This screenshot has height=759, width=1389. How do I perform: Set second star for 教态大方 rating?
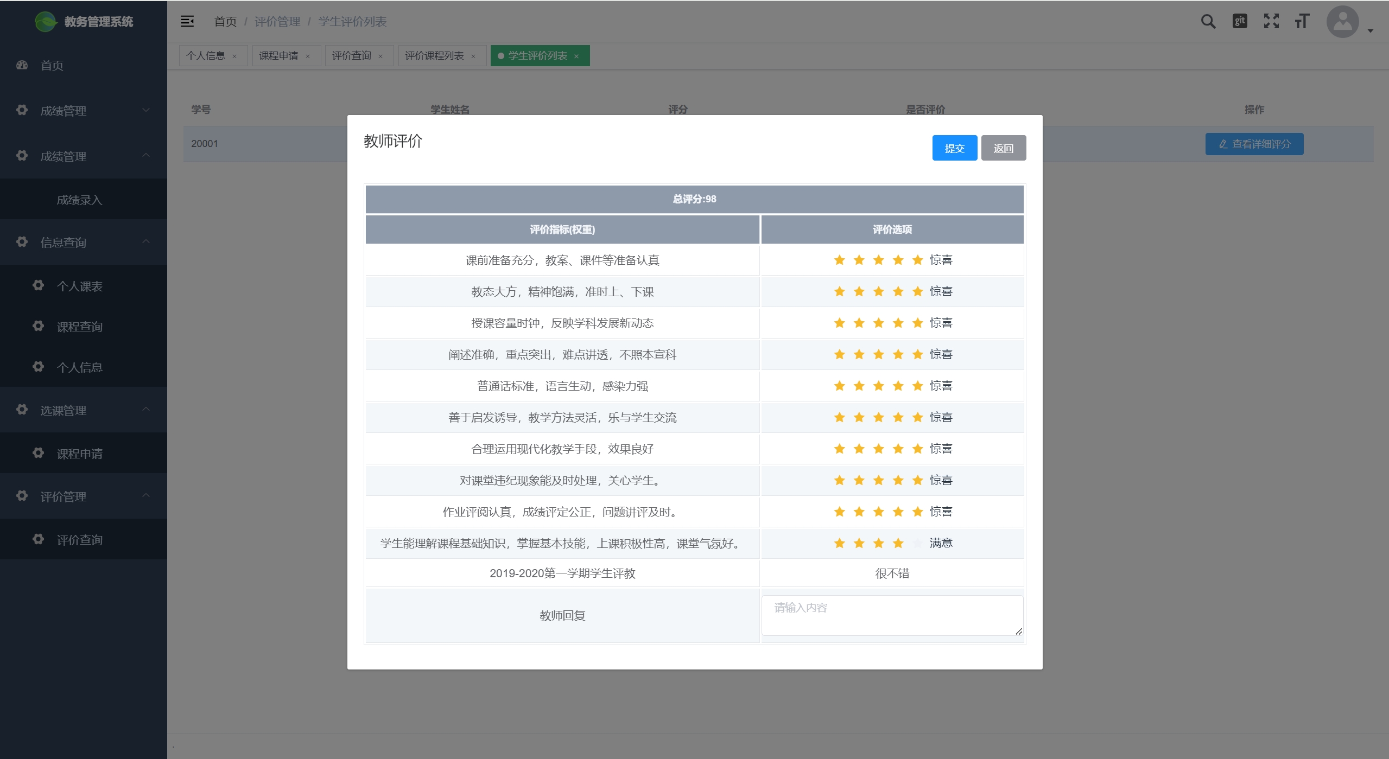click(859, 291)
